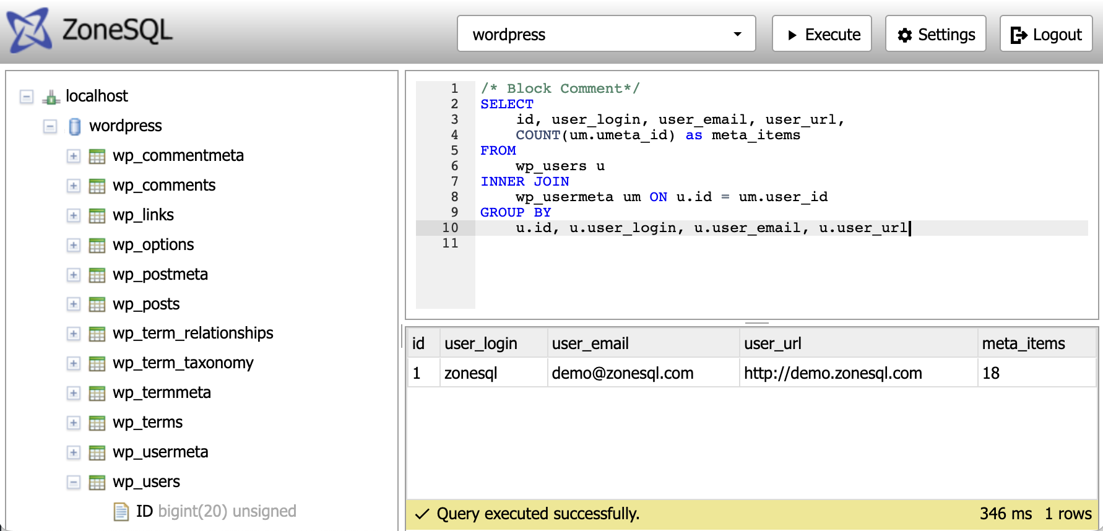Expand the wp_terms table
Screen dimensions: 1103x531
pyautogui.click(x=74, y=423)
